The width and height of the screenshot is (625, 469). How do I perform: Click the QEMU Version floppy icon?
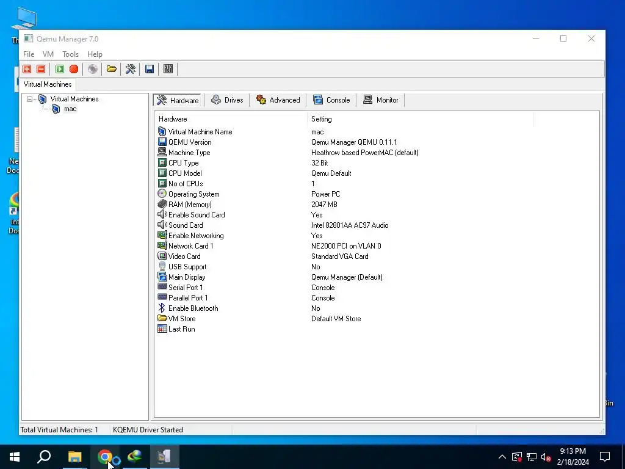[x=162, y=142]
